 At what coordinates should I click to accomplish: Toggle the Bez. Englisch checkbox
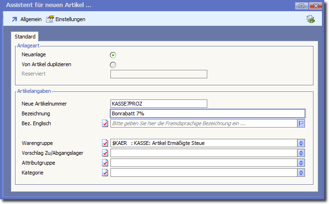click(105, 124)
